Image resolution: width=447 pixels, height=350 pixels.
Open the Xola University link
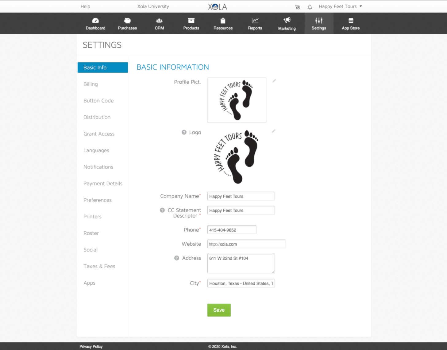153,6
